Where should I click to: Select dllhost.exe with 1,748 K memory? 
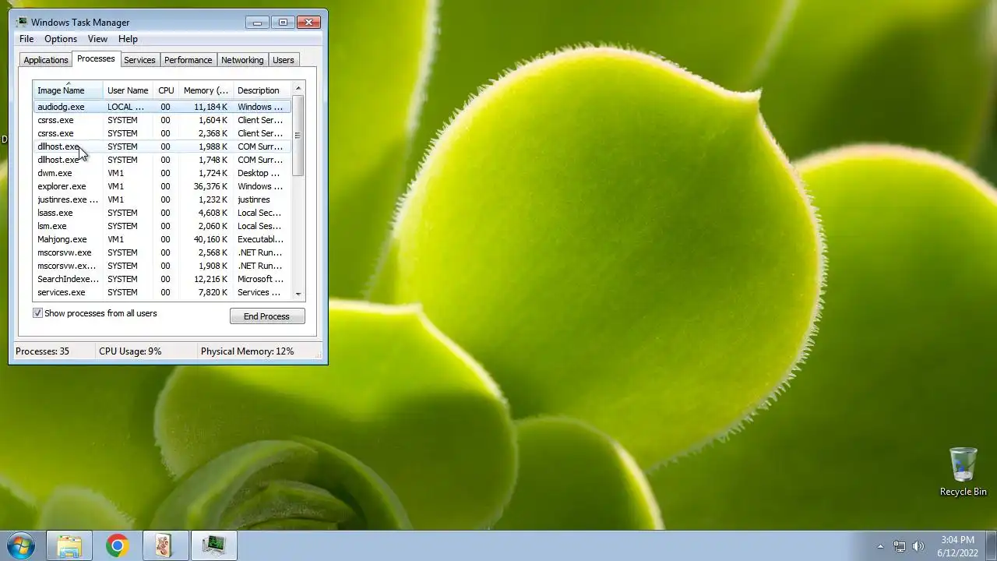pos(162,160)
